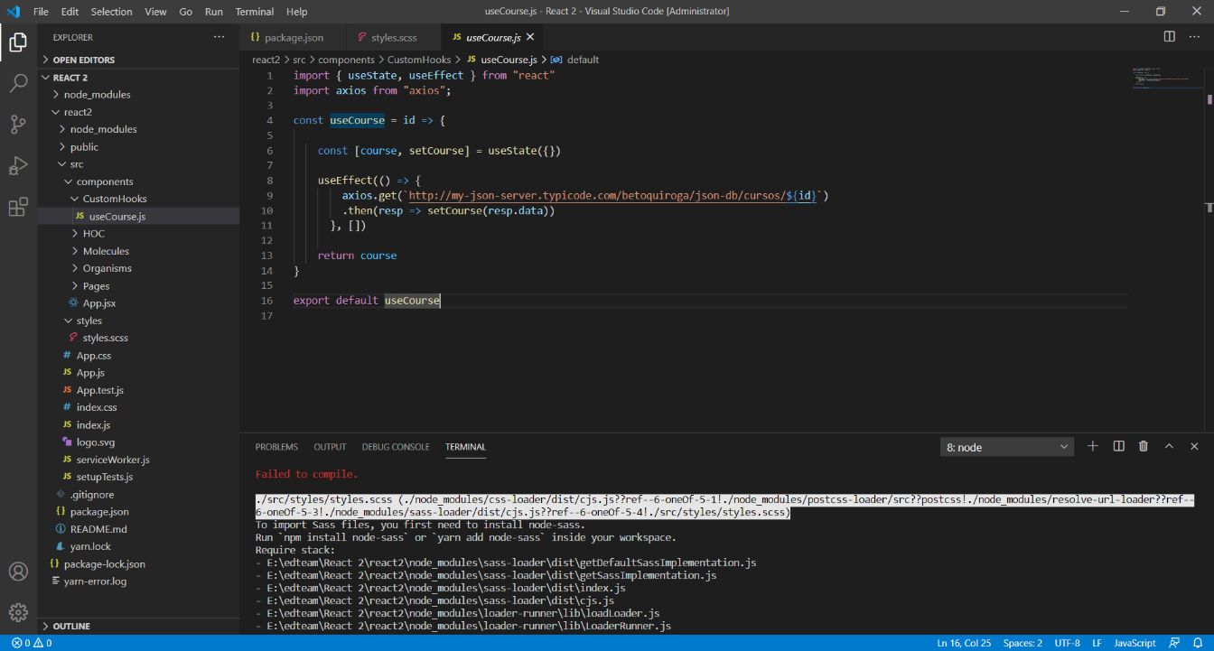Open the Terminal menu in menu bar
The image size is (1214, 651).
255,12
